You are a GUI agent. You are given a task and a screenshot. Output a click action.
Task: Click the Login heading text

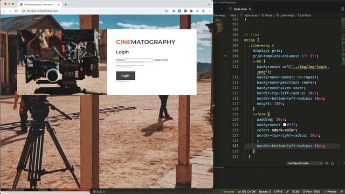click(x=122, y=52)
